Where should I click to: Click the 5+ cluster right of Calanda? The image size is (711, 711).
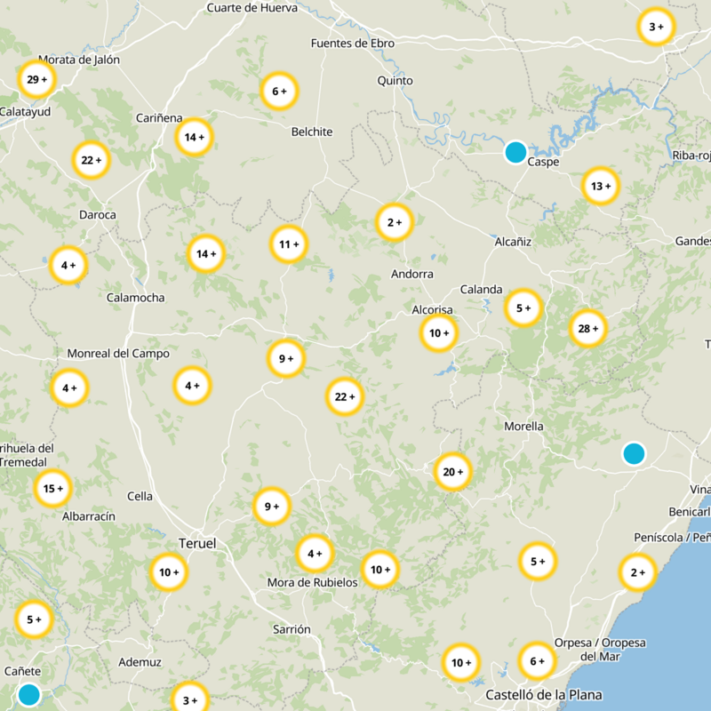tap(523, 308)
